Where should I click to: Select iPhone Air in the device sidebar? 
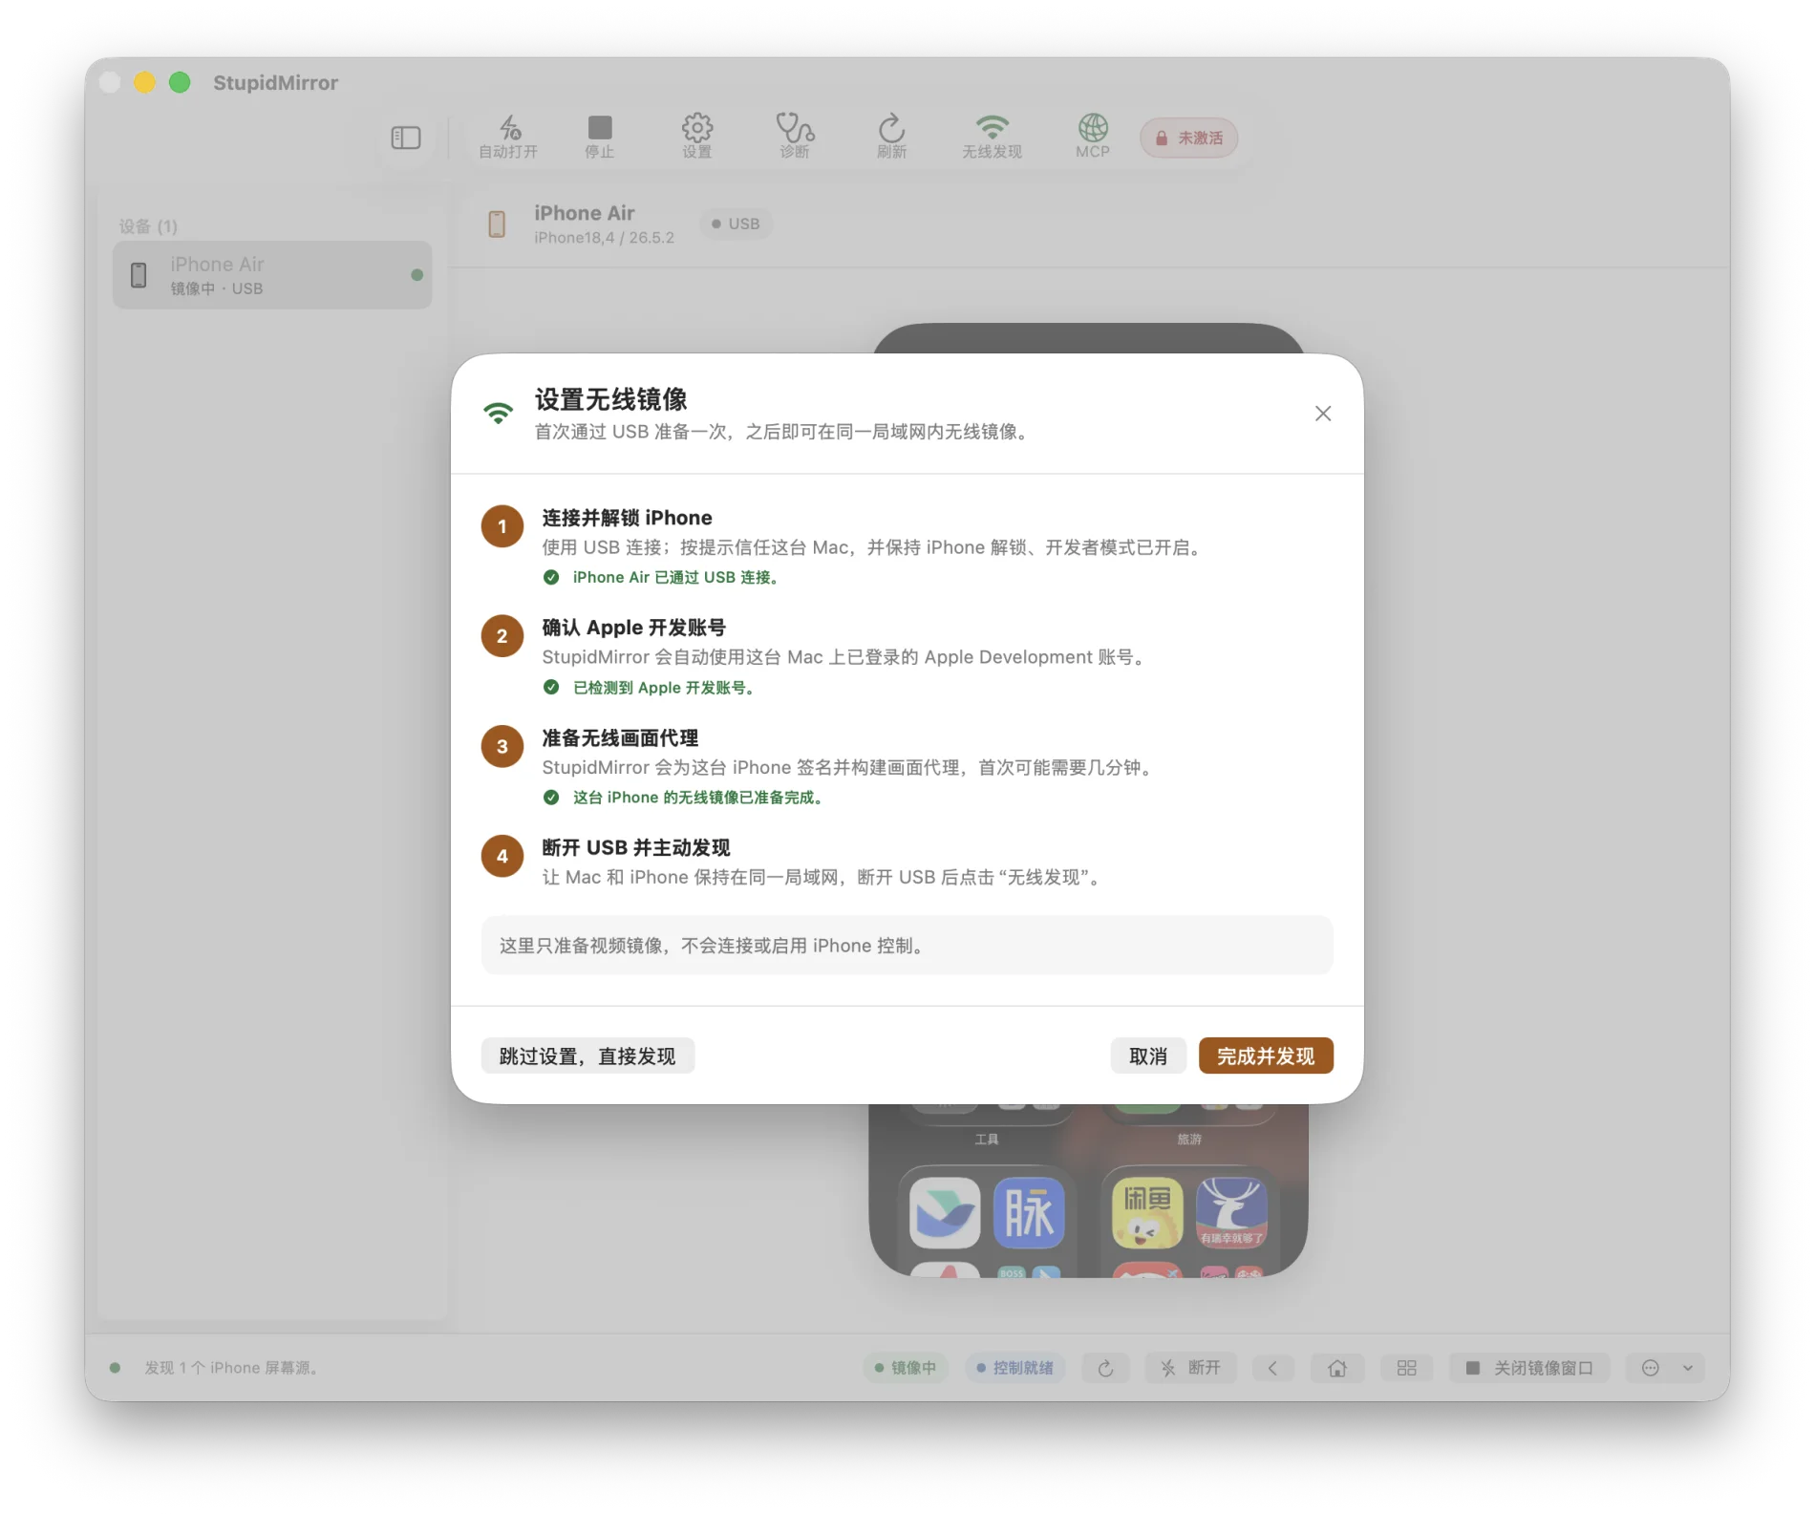(272, 275)
